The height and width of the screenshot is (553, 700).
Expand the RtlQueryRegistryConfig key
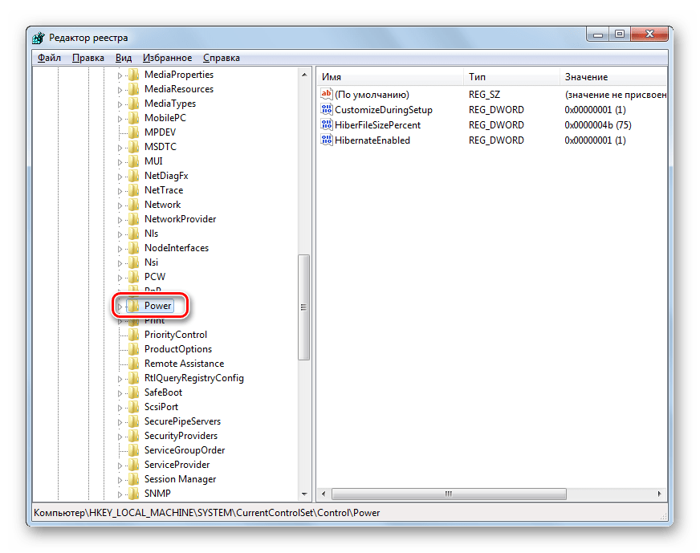(x=120, y=379)
